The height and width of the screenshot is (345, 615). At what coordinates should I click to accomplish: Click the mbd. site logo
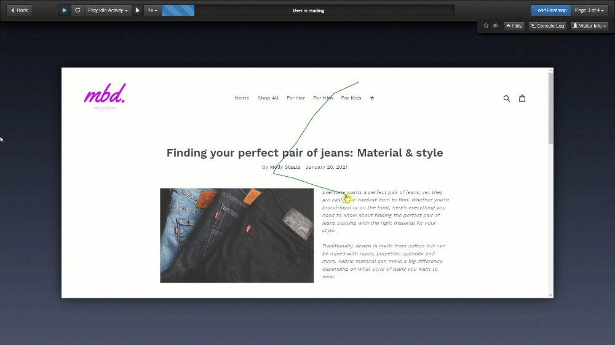coord(105,96)
